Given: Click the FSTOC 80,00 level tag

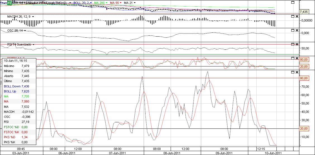Looking at the screenshot, I should tap(304, 59).
